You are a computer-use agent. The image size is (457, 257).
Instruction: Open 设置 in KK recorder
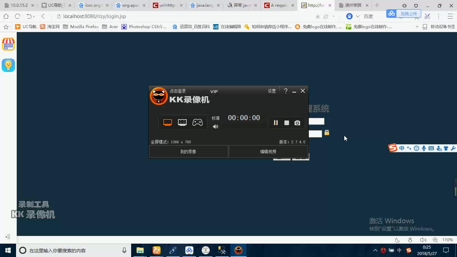click(272, 91)
